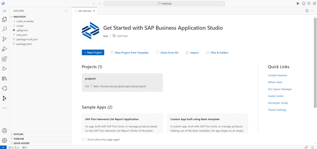Go back using the left arrow

pos(94,3)
